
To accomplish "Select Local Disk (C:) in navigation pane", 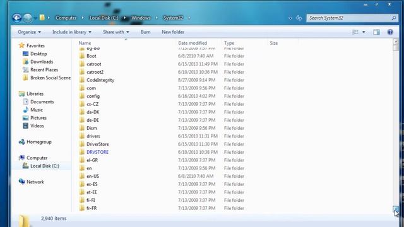I will tap(45, 166).
